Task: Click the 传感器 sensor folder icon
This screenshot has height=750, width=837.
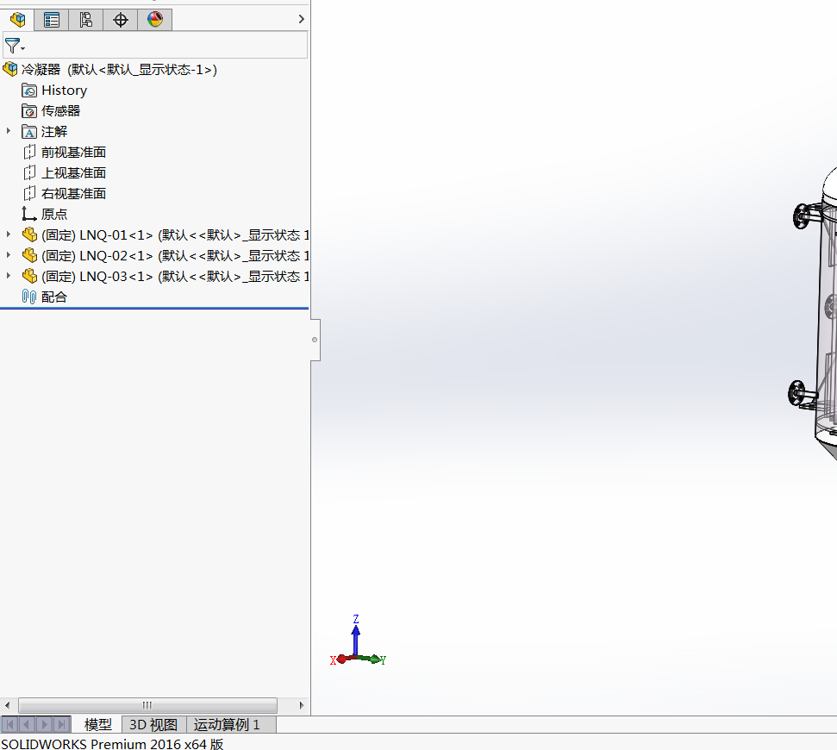Action: click(29, 111)
